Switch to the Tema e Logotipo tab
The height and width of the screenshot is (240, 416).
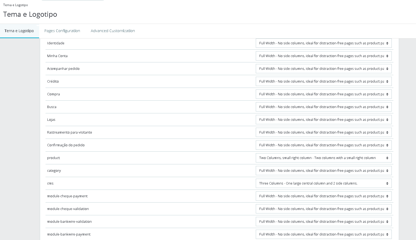pyautogui.click(x=19, y=31)
